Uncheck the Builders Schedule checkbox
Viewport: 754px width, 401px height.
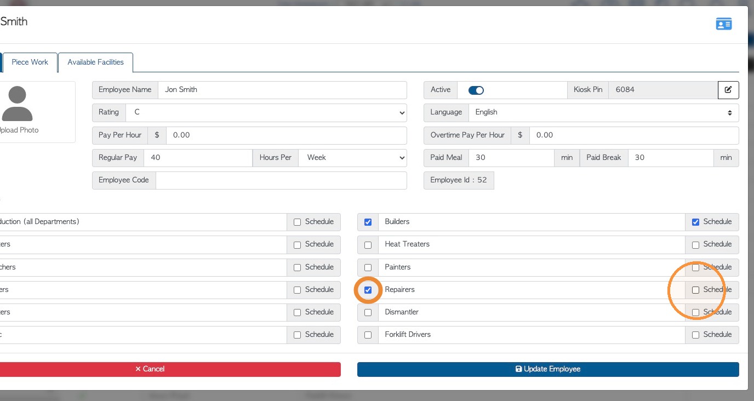[x=695, y=222]
